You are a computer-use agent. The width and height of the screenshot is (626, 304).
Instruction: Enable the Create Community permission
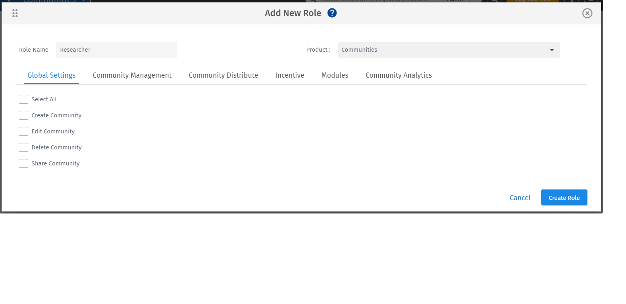tap(23, 115)
